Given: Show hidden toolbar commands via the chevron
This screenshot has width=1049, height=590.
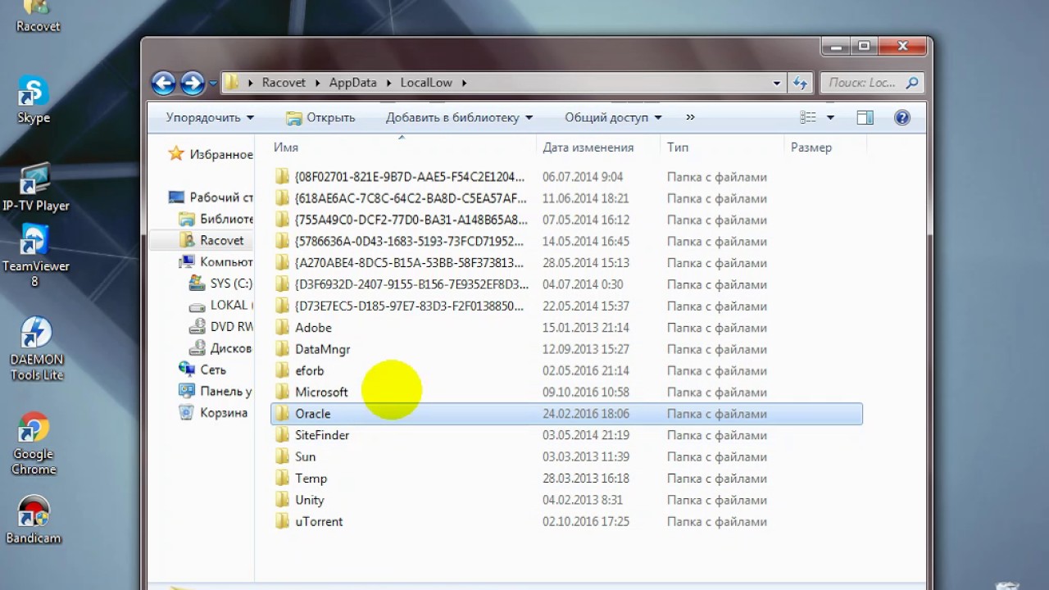Looking at the screenshot, I should pyautogui.click(x=690, y=118).
